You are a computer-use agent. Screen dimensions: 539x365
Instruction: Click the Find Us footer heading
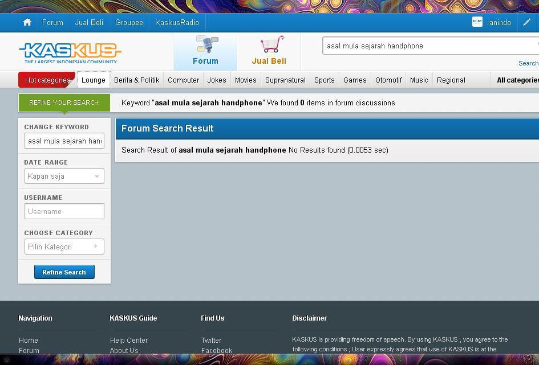[x=212, y=318]
